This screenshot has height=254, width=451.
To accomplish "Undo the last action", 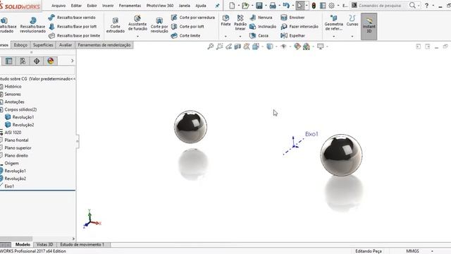I will 286,6.
